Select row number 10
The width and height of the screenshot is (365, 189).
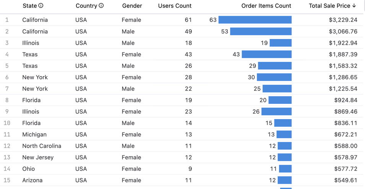click(7, 123)
